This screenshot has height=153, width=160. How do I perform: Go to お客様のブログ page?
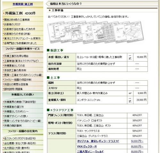click(x=12, y=24)
